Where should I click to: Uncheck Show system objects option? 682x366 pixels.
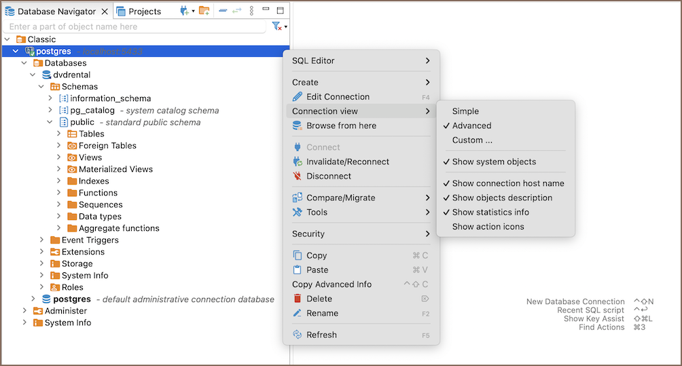pos(494,162)
